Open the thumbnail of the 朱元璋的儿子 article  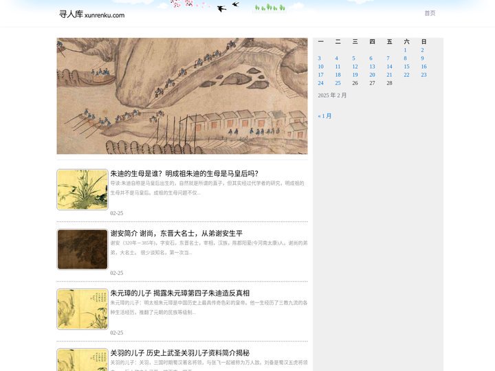82,309
